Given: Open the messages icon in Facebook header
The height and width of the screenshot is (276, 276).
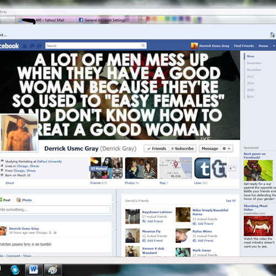Looking at the screenshot, I should click(32, 46).
